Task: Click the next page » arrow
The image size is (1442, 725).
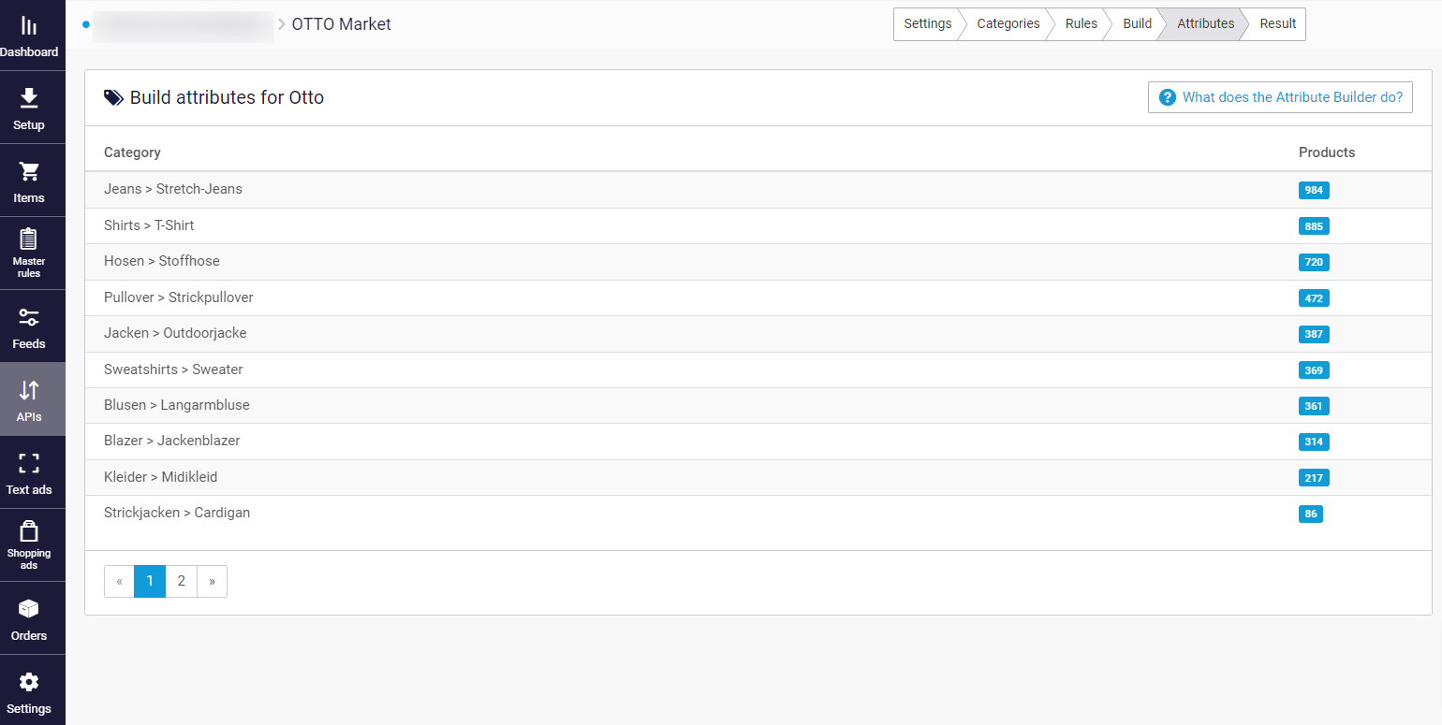Action: [213, 581]
